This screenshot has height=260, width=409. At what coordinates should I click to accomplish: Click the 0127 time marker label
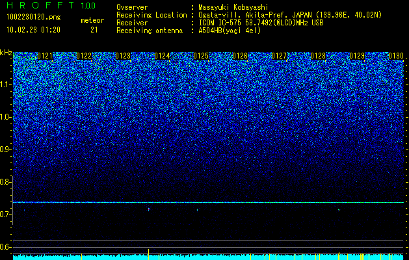pyautogui.click(x=279, y=56)
